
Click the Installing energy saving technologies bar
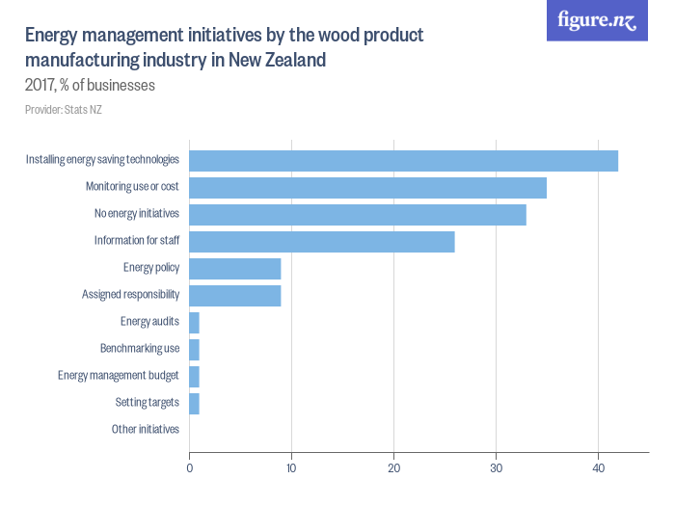403,160
